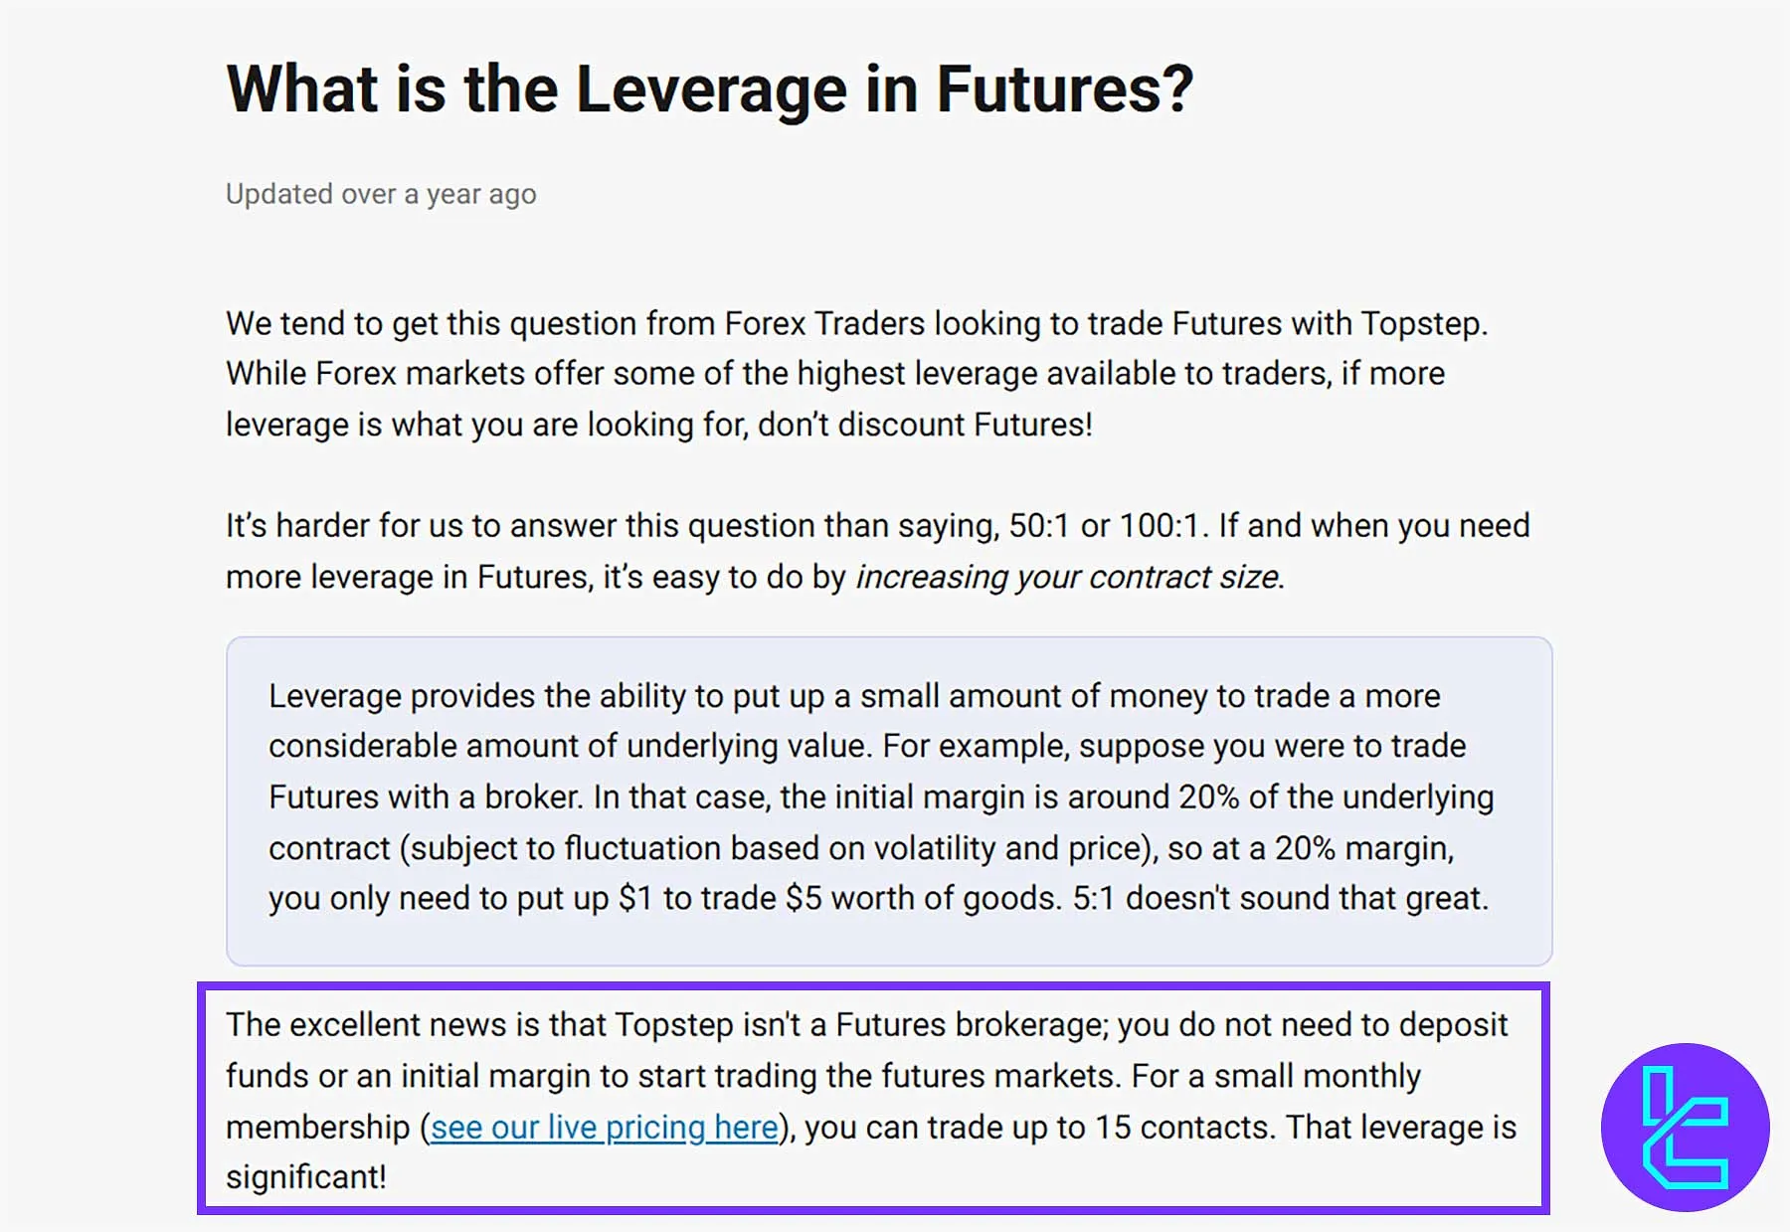The image size is (1790, 1232).
Task: Click the purple circular logo icon
Action: (1685, 1128)
